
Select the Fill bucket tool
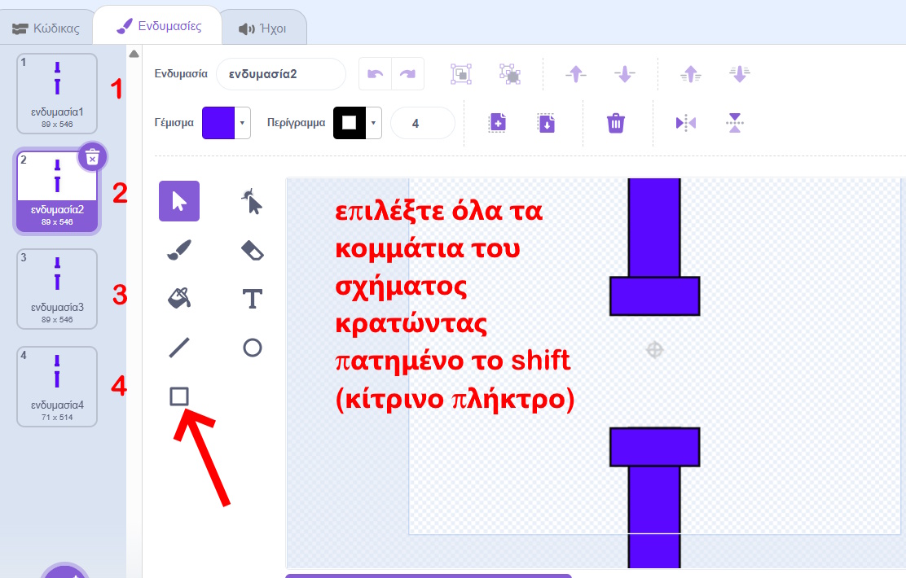(x=179, y=299)
